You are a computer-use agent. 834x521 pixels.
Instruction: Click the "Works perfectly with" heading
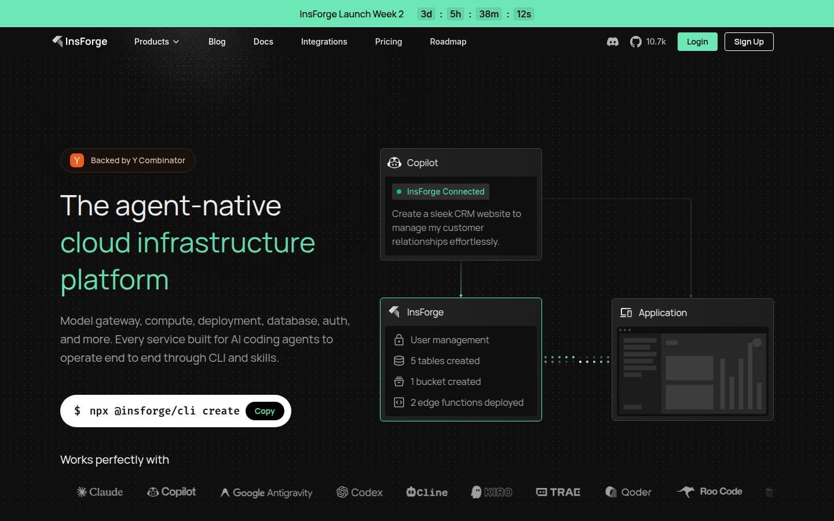[x=115, y=460]
